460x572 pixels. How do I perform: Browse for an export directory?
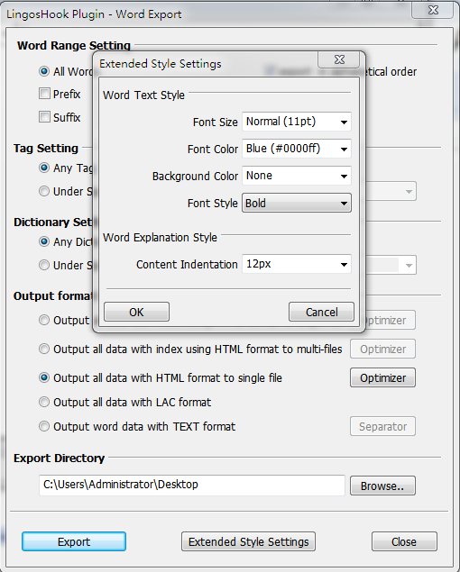pos(382,486)
